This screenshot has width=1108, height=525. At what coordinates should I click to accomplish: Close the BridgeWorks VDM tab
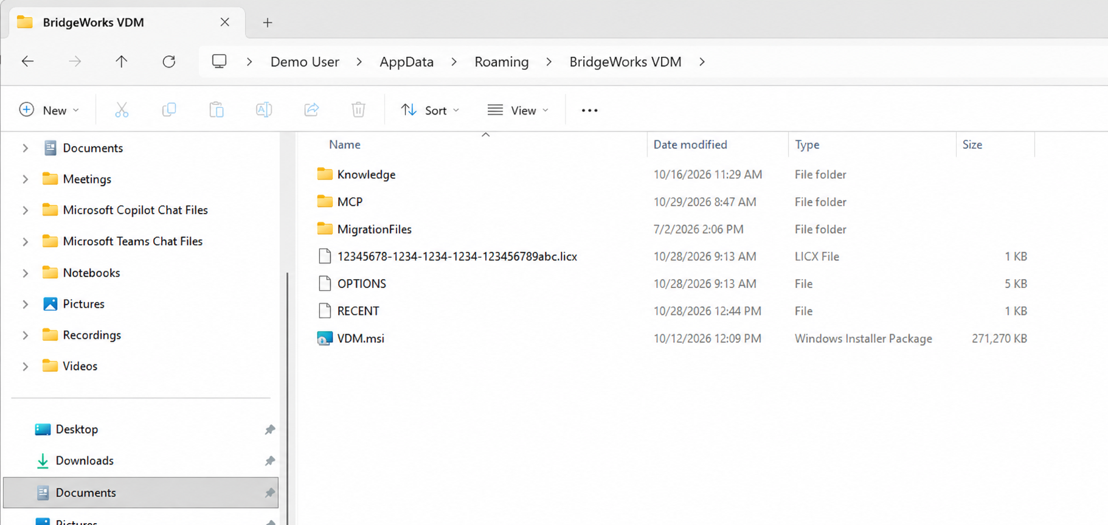coord(225,22)
